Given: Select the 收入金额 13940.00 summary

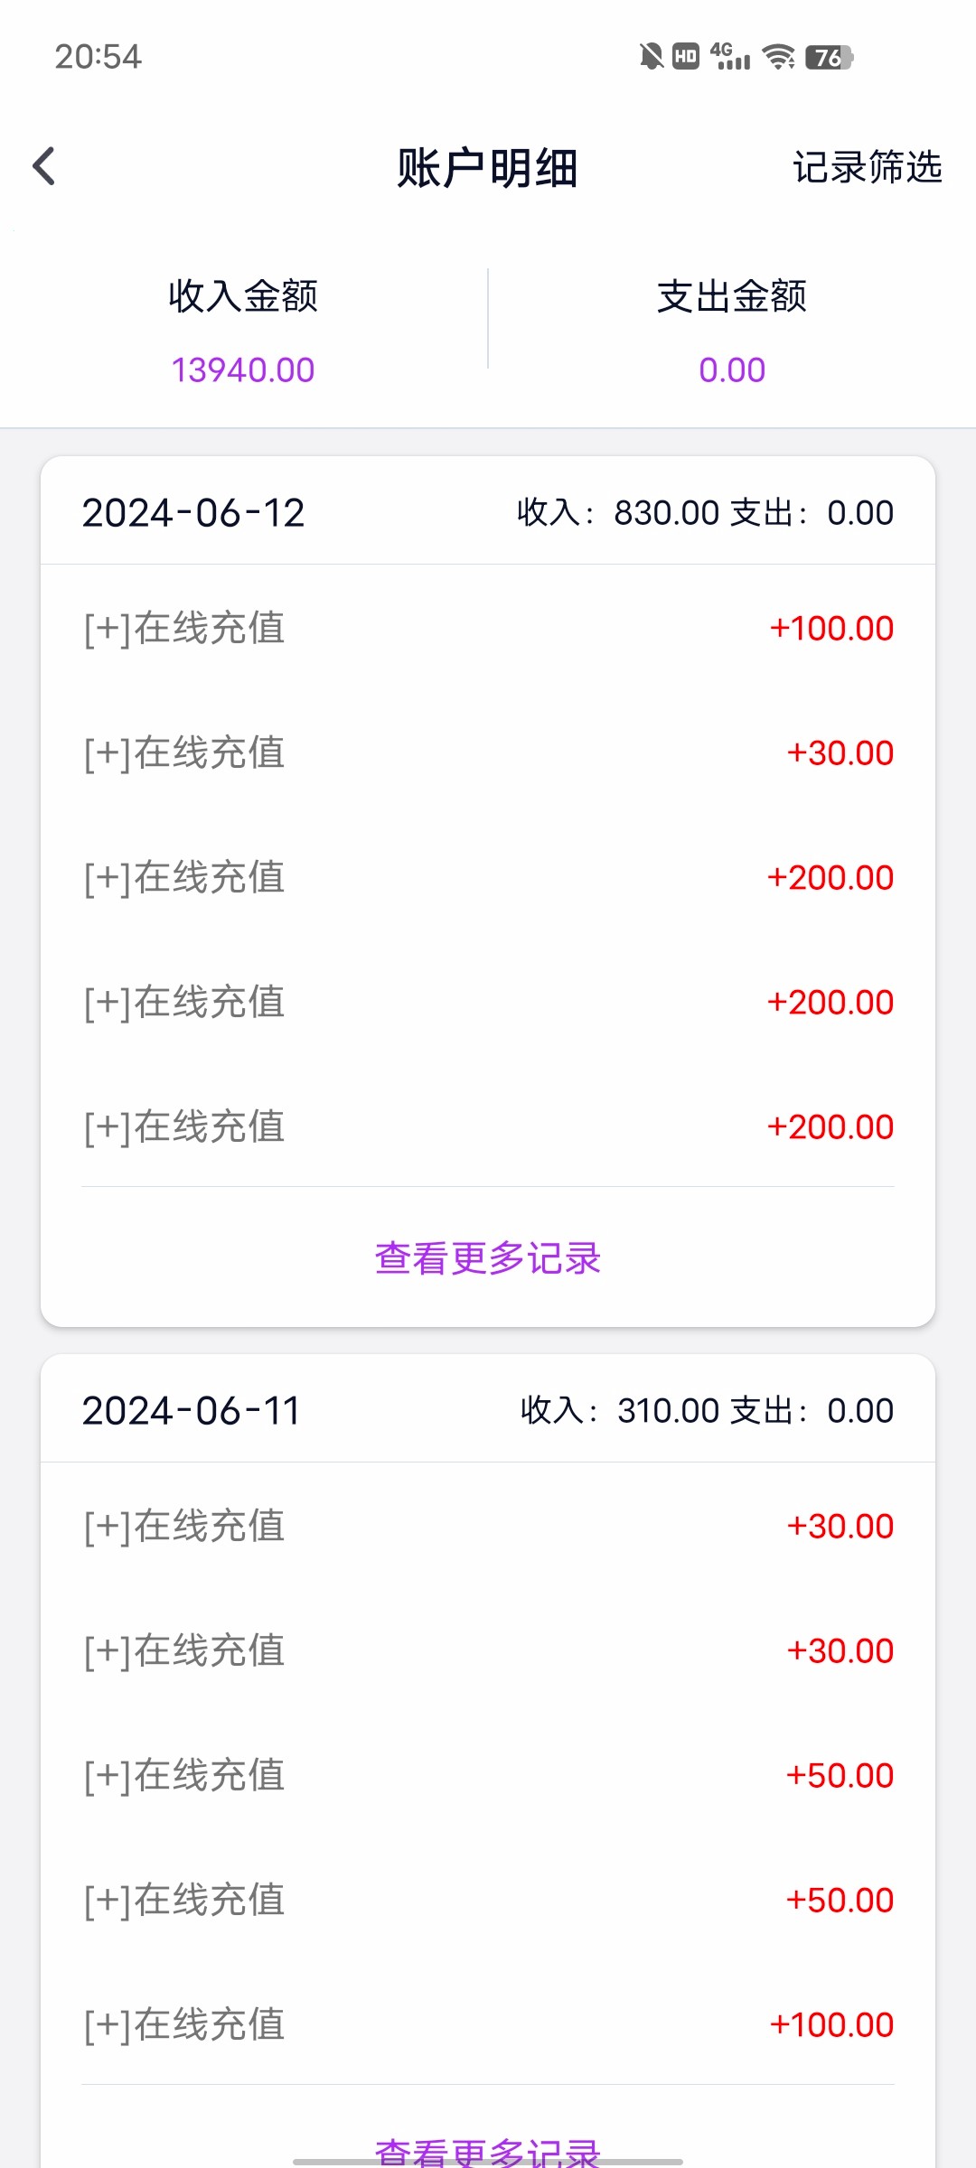Looking at the screenshot, I should point(243,332).
